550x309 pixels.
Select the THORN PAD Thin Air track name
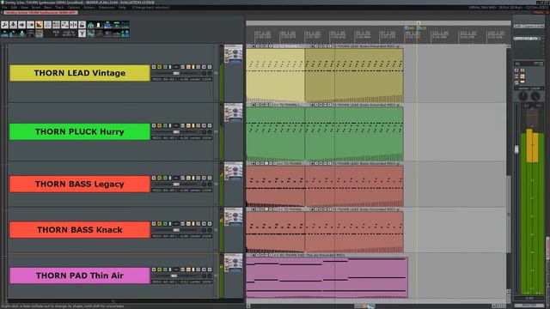[80, 276]
